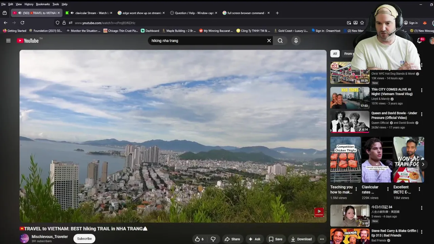Open the Tools menu
The width and height of the screenshot is (434, 244).
click(56, 4)
